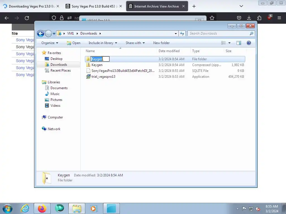Screen dimensions: 286x214
Task: Bookmark page with star icon
Action: tap(212, 18)
